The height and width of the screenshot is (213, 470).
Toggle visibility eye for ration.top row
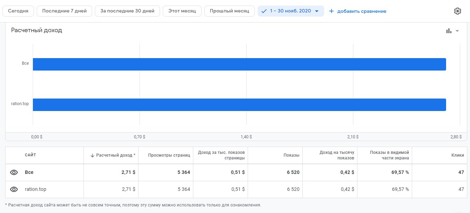(14, 189)
